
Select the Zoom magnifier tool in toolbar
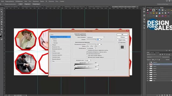[2, 32]
